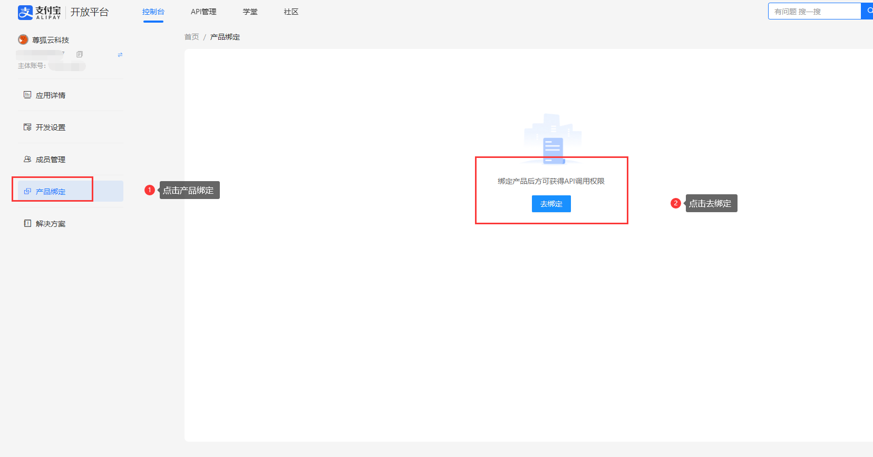Open the API管理 tab
The image size is (873, 457).
point(203,12)
